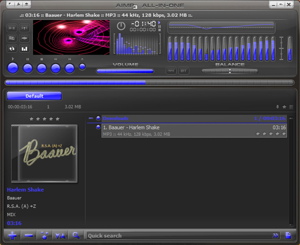Click the artist name Baauer under cover
This screenshot has width=300, height=245.
click(x=14, y=198)
